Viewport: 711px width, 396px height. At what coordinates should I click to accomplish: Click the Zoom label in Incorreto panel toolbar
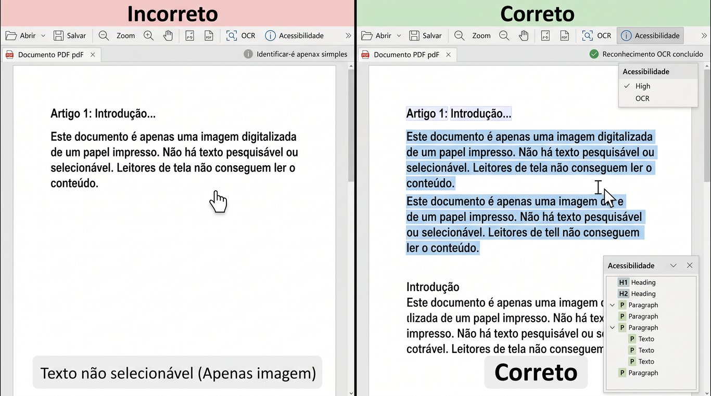125,36
